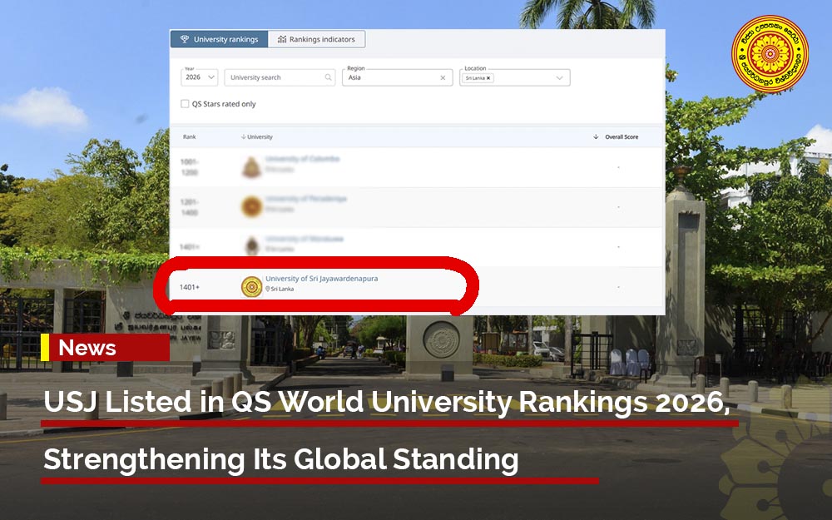This screenshot has width=832, height=520.
Task: Click the search magnifier icon in University search
Action: pyautogui.click(x=329, y=77)
